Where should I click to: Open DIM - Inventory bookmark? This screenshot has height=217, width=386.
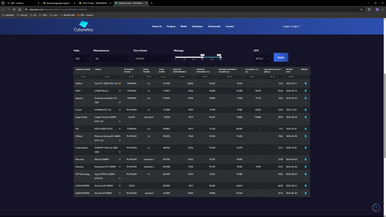point(85,15)
